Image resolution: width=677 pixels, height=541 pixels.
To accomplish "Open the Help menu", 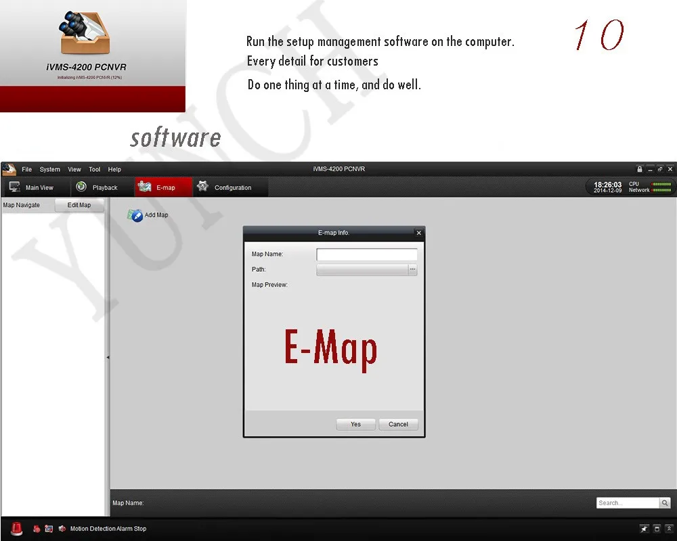I will pos(114,169).
